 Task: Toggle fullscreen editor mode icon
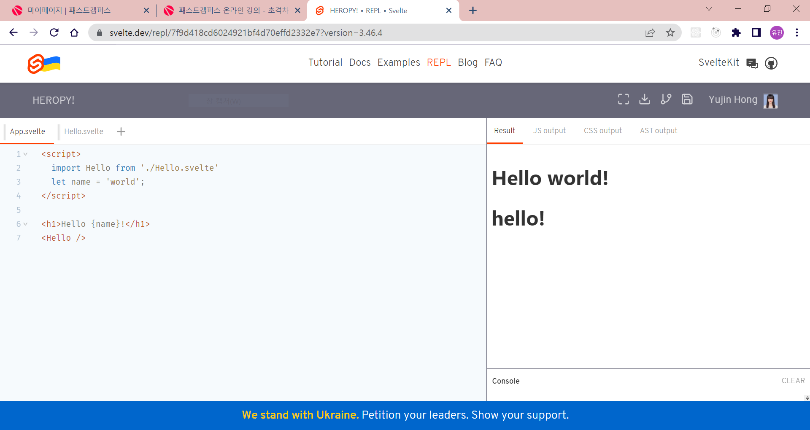click(623, 99)
